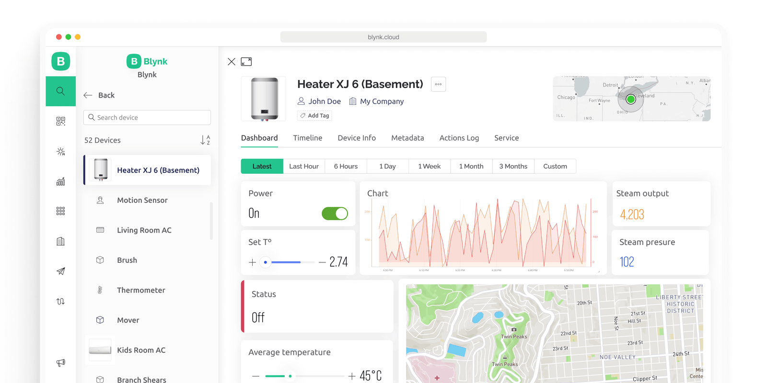767x383 pixels.
Task: Select Heater XJ 6 (Basement) in device list
Action: click(147, 170)
